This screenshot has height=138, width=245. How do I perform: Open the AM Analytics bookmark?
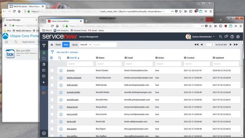(x=61, y=30)
